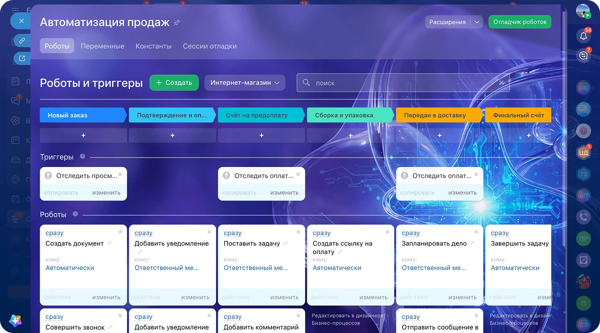Open the сразу delay setting on Создать документ
This screenshot has width=600, height=333.
tap(54, 233)
